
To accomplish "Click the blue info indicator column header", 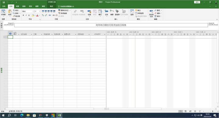I will click(10, 34).
